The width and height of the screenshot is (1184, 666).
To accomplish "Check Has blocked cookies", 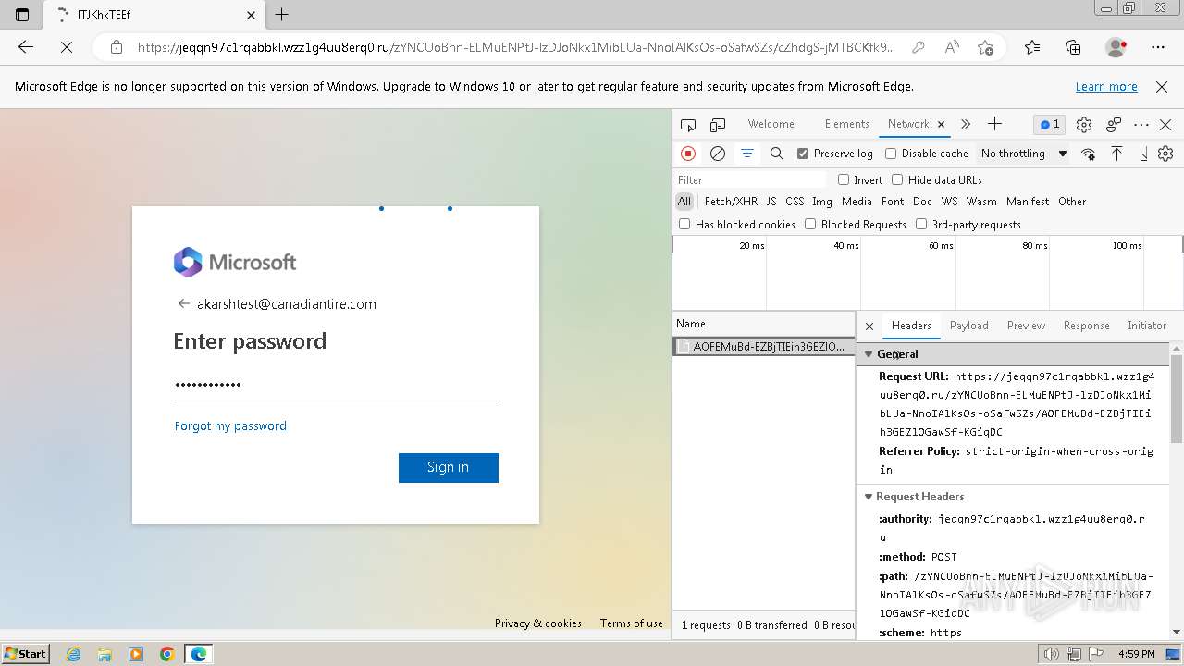I will (x=684, y=224).
